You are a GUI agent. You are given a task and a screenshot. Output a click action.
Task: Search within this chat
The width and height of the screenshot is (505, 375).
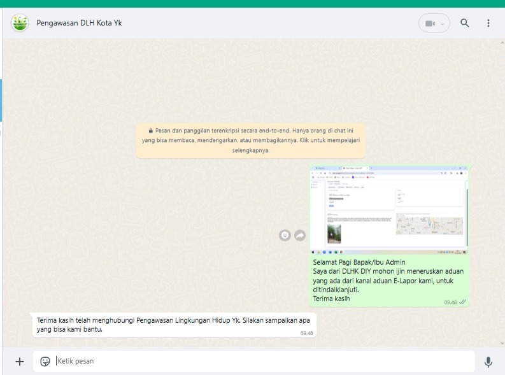(464, 23)
